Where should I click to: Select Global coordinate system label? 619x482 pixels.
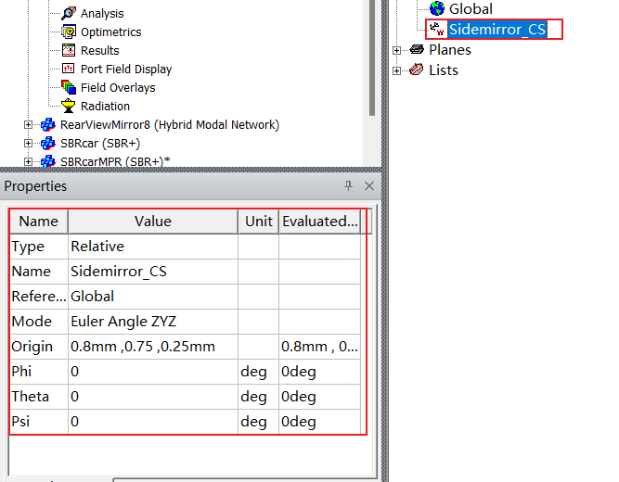(471, 8)
